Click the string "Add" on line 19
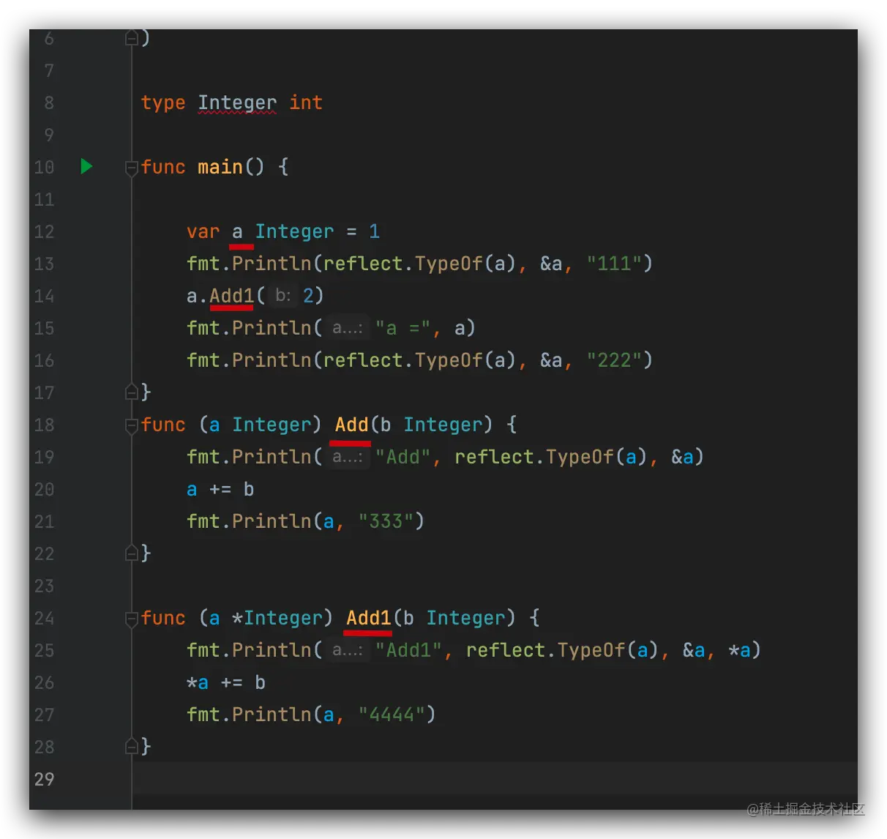Screen dimensions: 887x839 pos(403,457)
